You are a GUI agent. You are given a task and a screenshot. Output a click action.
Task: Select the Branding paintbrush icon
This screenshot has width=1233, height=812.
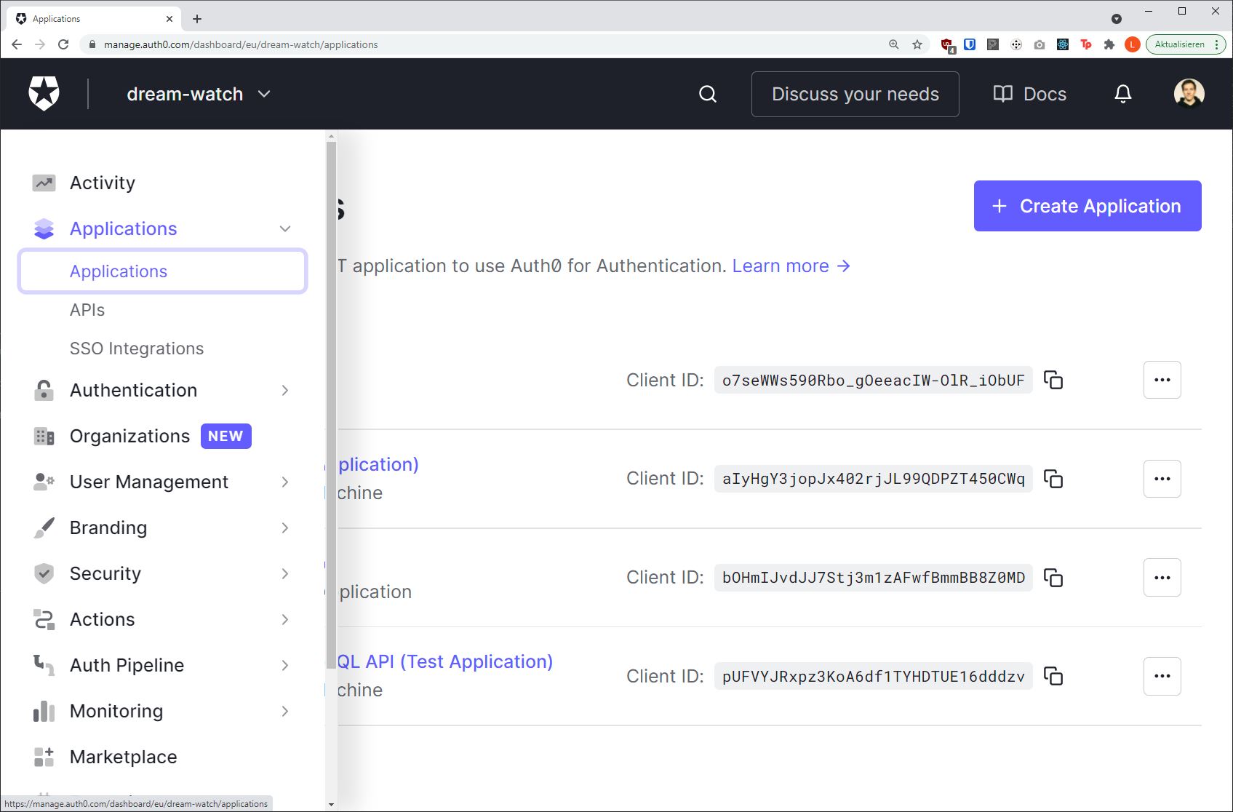(x=44, y=528)
